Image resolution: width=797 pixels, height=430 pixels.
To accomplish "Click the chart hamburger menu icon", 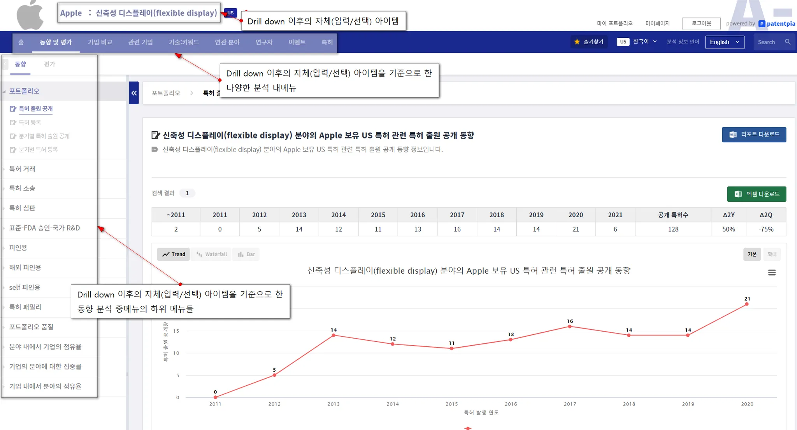I will click(772, 273).
